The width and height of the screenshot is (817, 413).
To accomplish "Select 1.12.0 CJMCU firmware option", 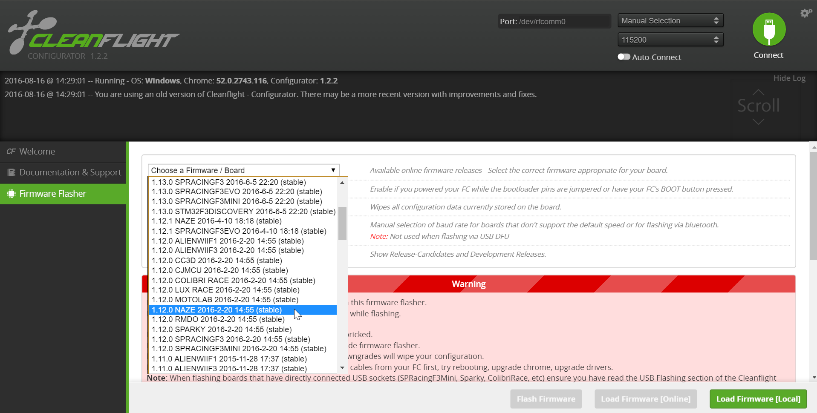I will pyautogui.click(x=243, y=270).
